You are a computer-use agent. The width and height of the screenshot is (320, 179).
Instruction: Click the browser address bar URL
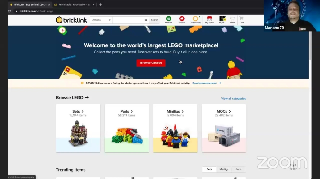click(x=36, y=11)
